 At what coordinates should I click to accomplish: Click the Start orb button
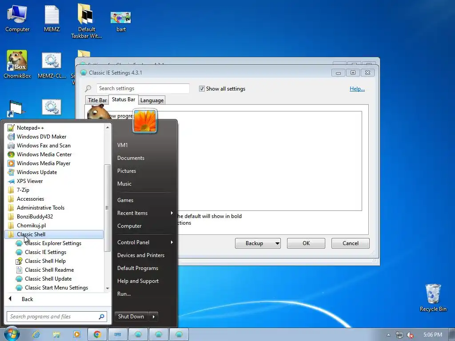click(x=12, y=334)
